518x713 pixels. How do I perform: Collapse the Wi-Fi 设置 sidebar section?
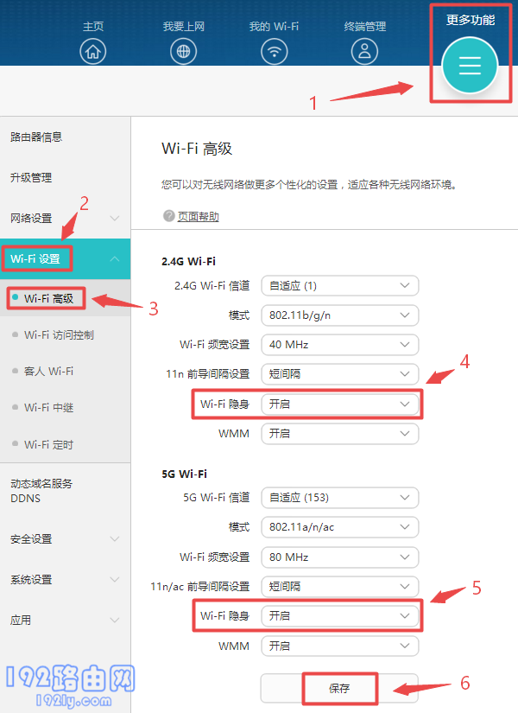point(115,258)
